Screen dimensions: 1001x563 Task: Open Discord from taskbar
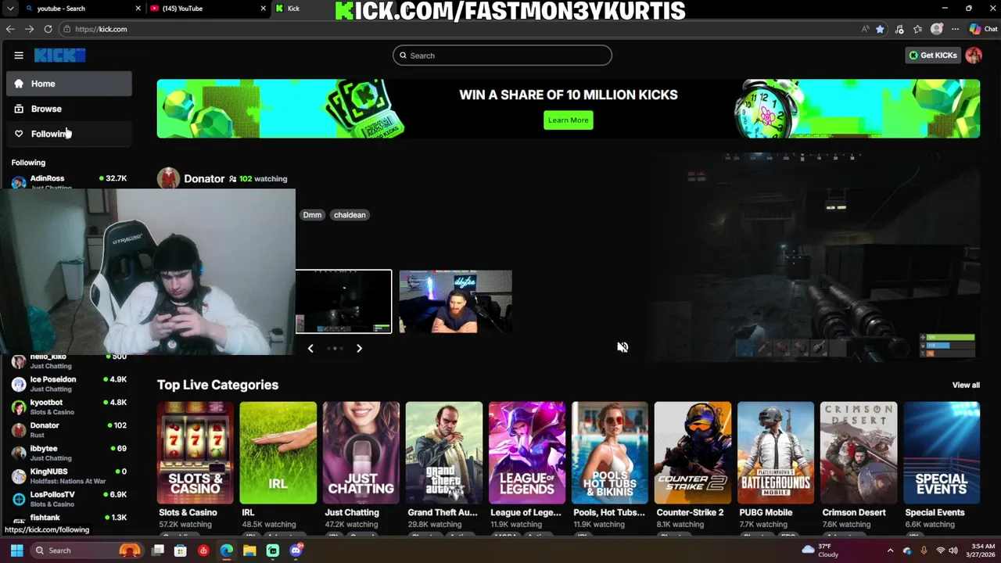coord(296,550)
